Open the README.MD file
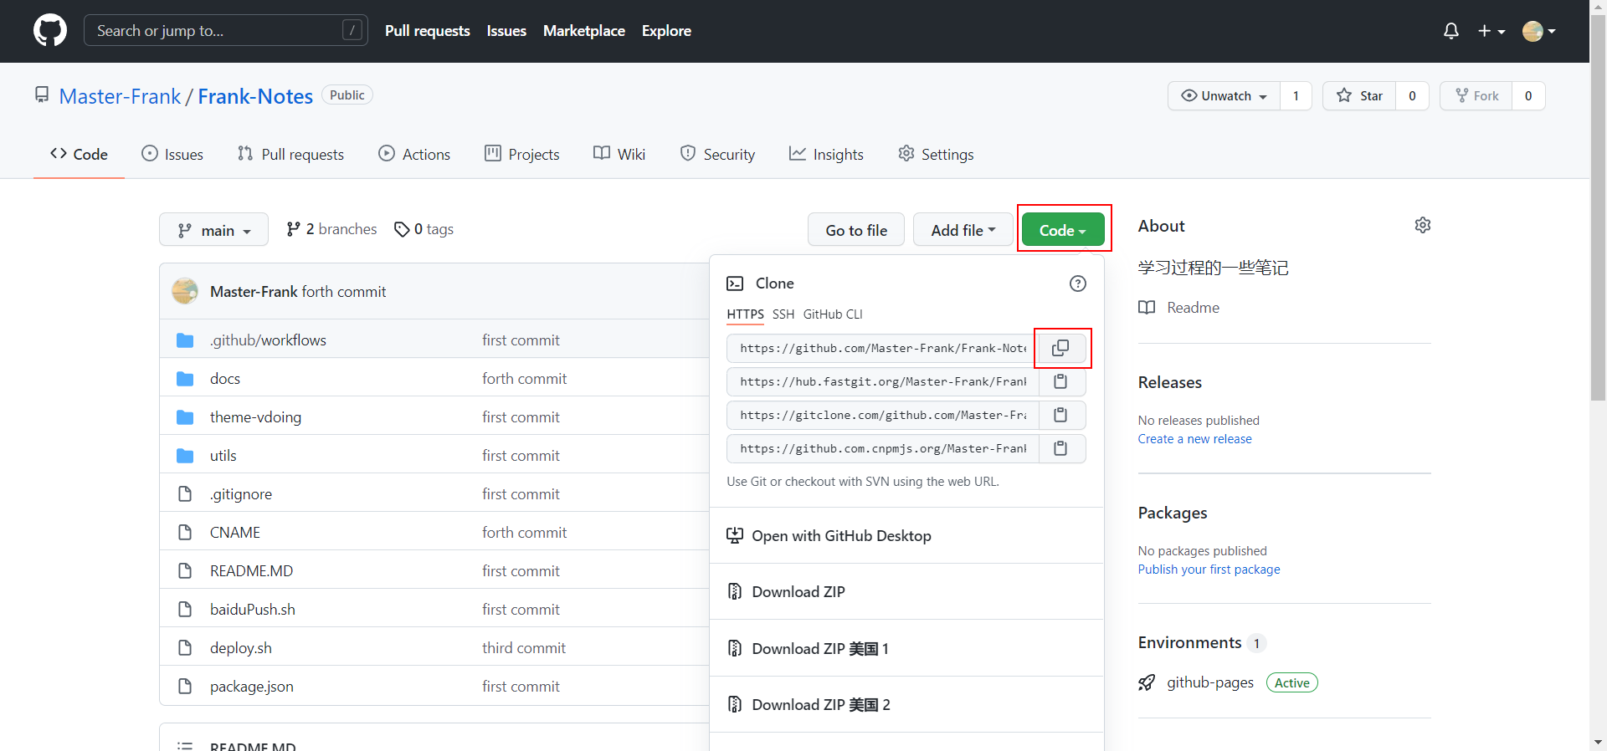 251,571
